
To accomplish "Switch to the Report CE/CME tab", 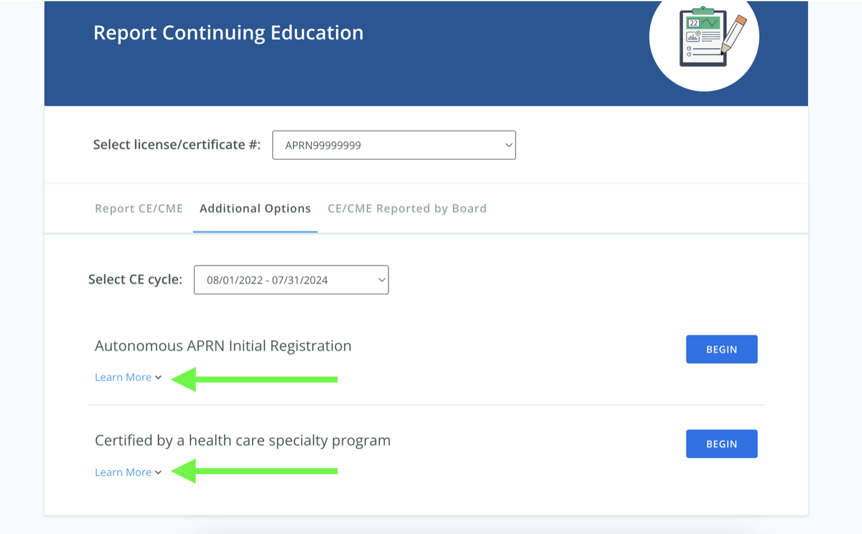I will pos(139,209).
